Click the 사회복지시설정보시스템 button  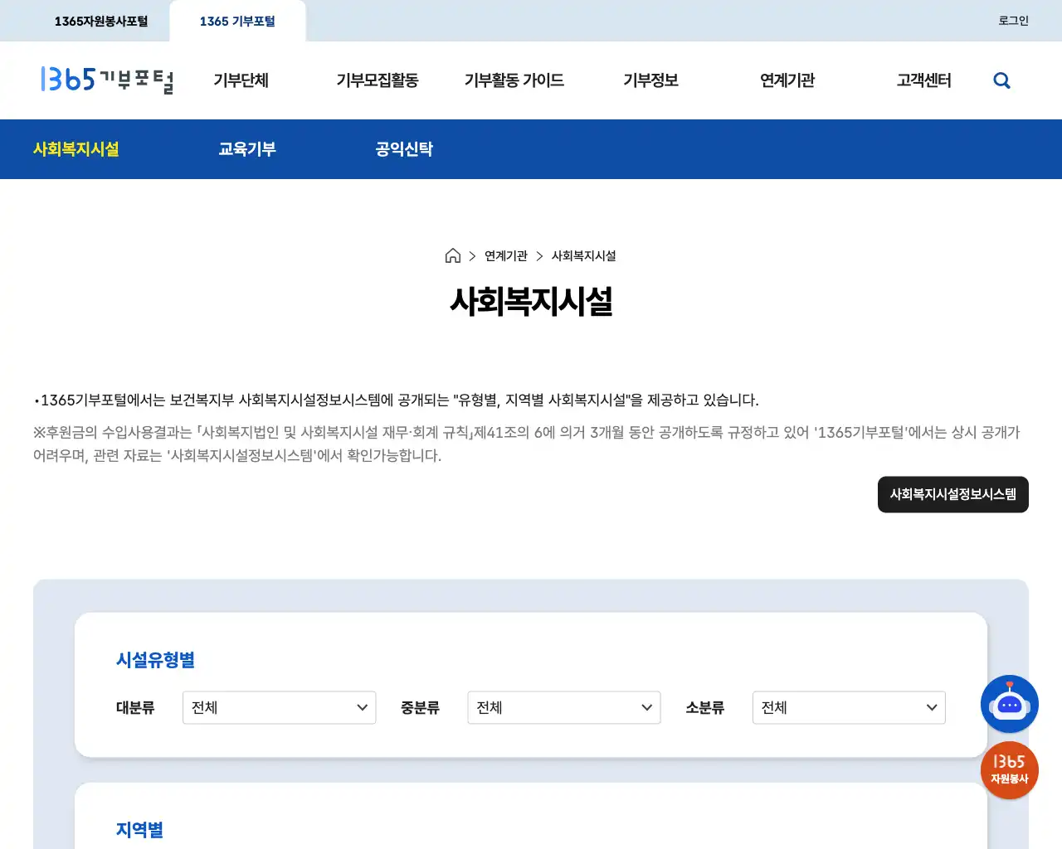(952, 494)
